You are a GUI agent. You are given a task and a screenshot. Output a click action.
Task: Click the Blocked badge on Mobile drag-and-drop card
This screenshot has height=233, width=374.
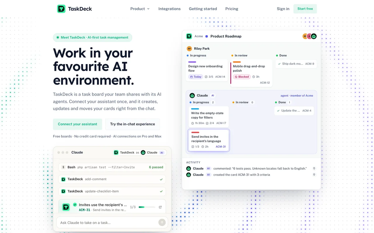tap(242, 77)
